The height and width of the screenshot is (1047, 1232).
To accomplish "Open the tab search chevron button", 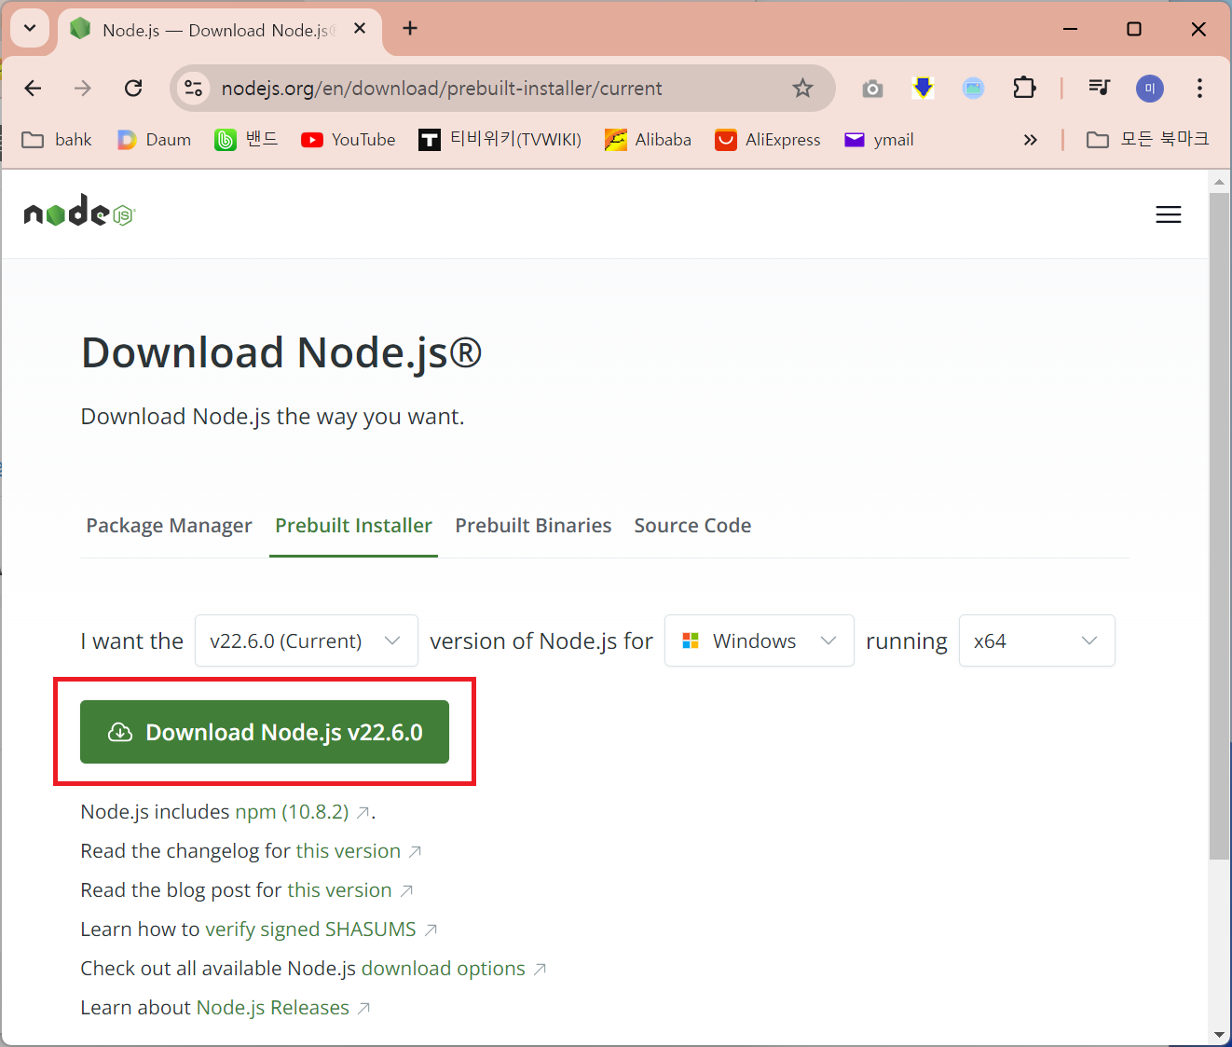I will pos(30,28).
